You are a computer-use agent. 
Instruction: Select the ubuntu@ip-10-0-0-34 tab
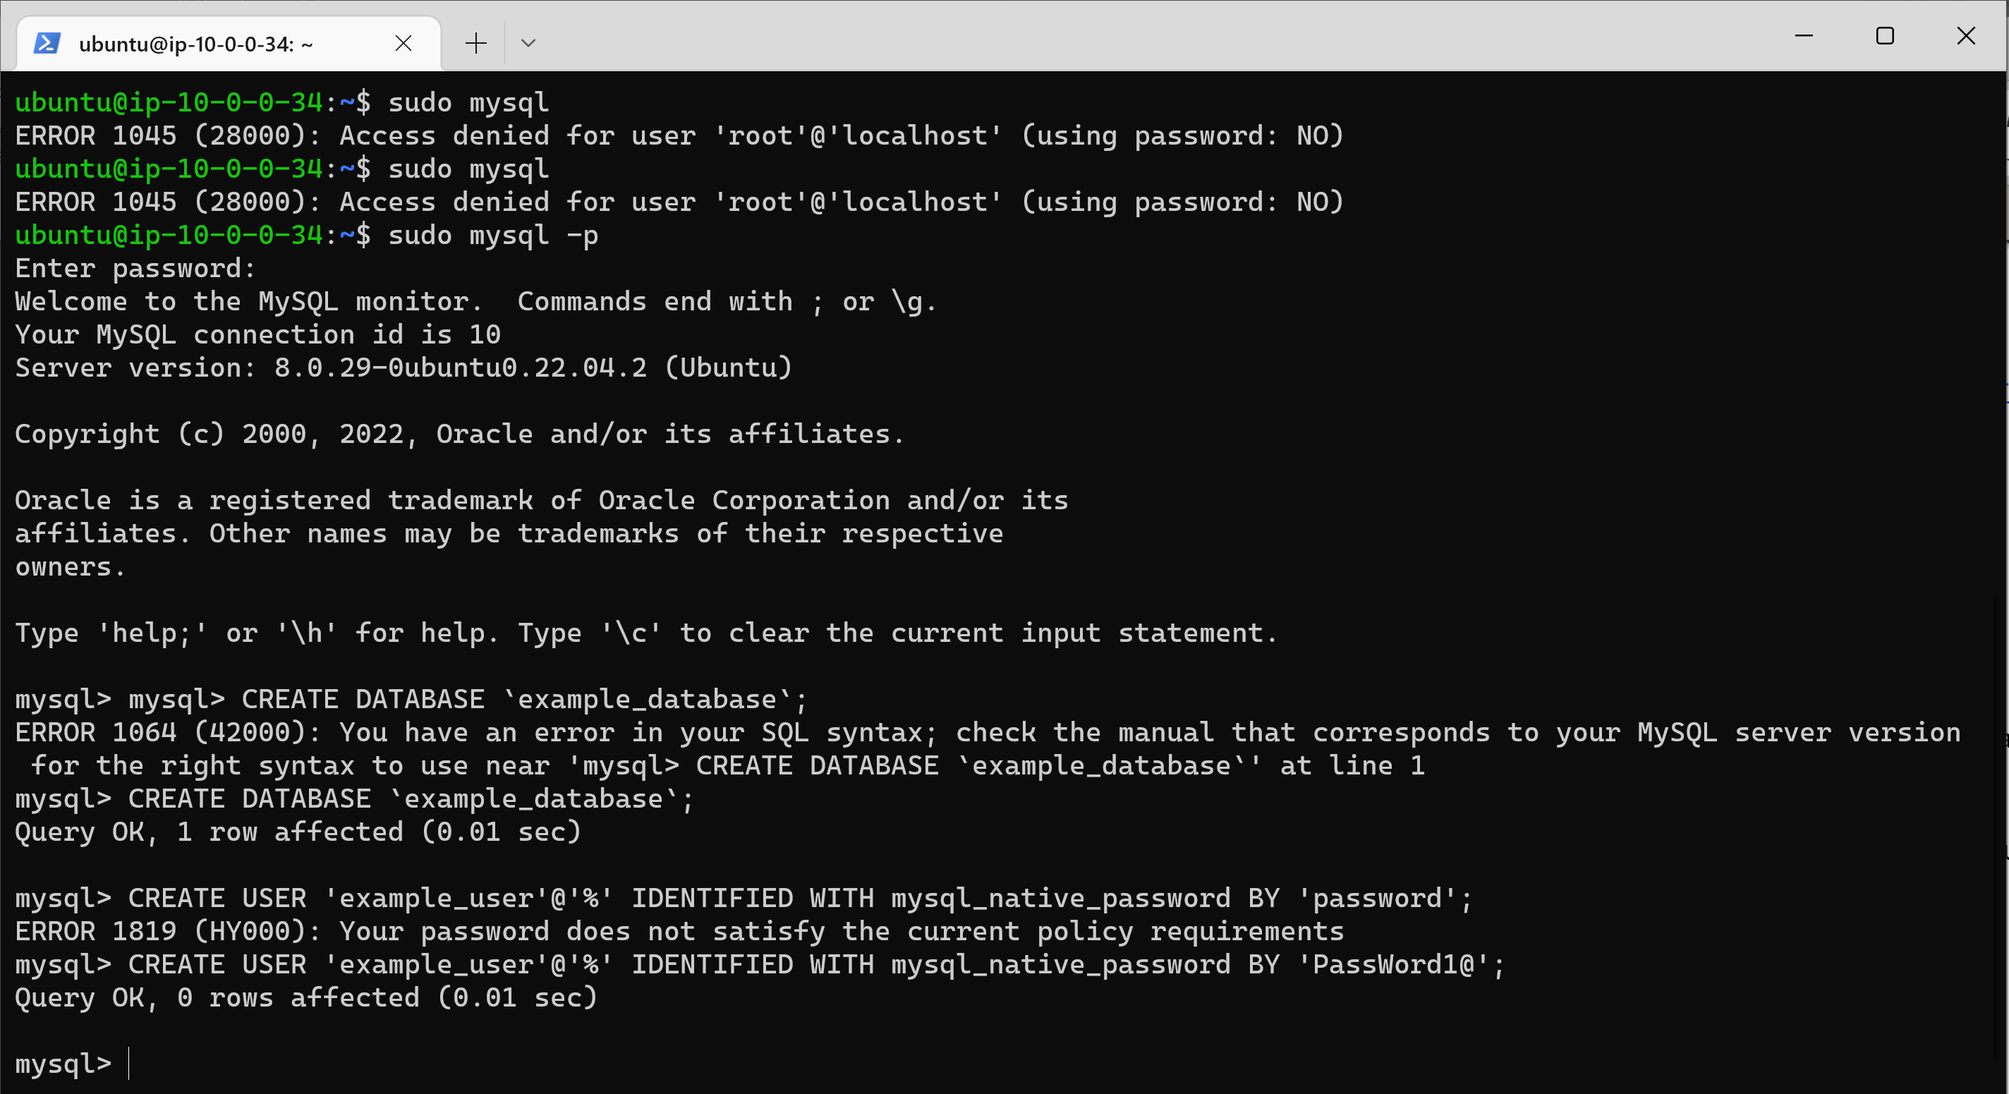click(x=195, y=43)
